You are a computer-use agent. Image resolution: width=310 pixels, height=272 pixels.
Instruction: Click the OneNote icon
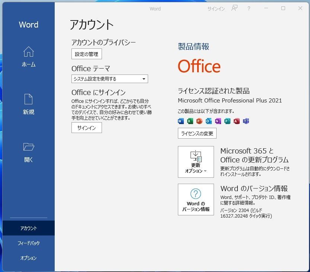coord(218,121)
